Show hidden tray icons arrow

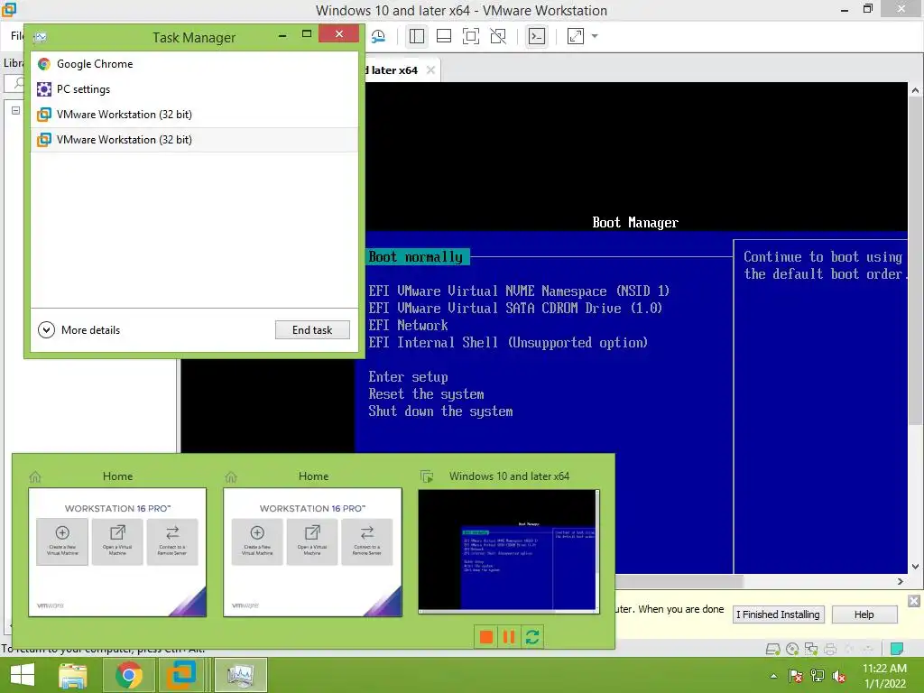pos(773,676)
